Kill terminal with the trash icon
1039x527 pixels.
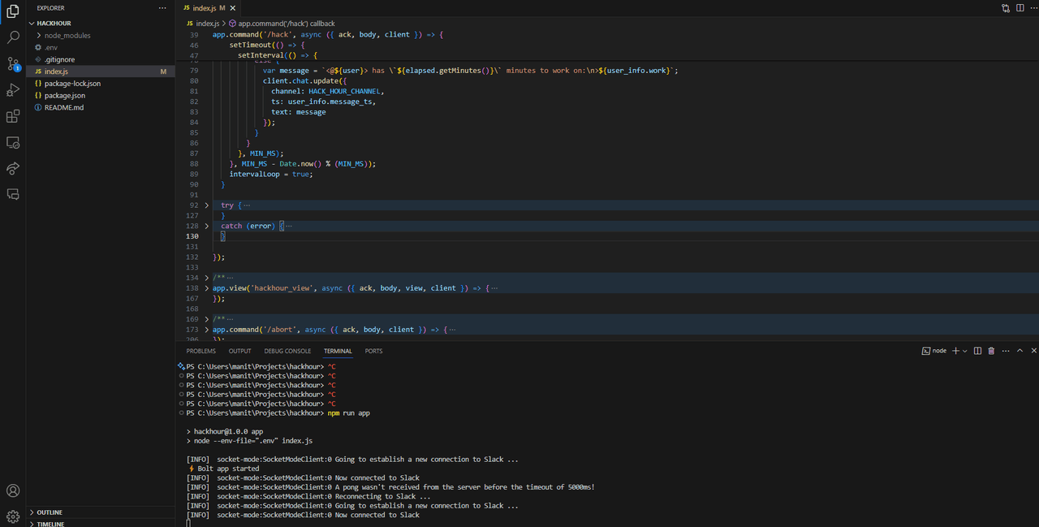[991, 351]
